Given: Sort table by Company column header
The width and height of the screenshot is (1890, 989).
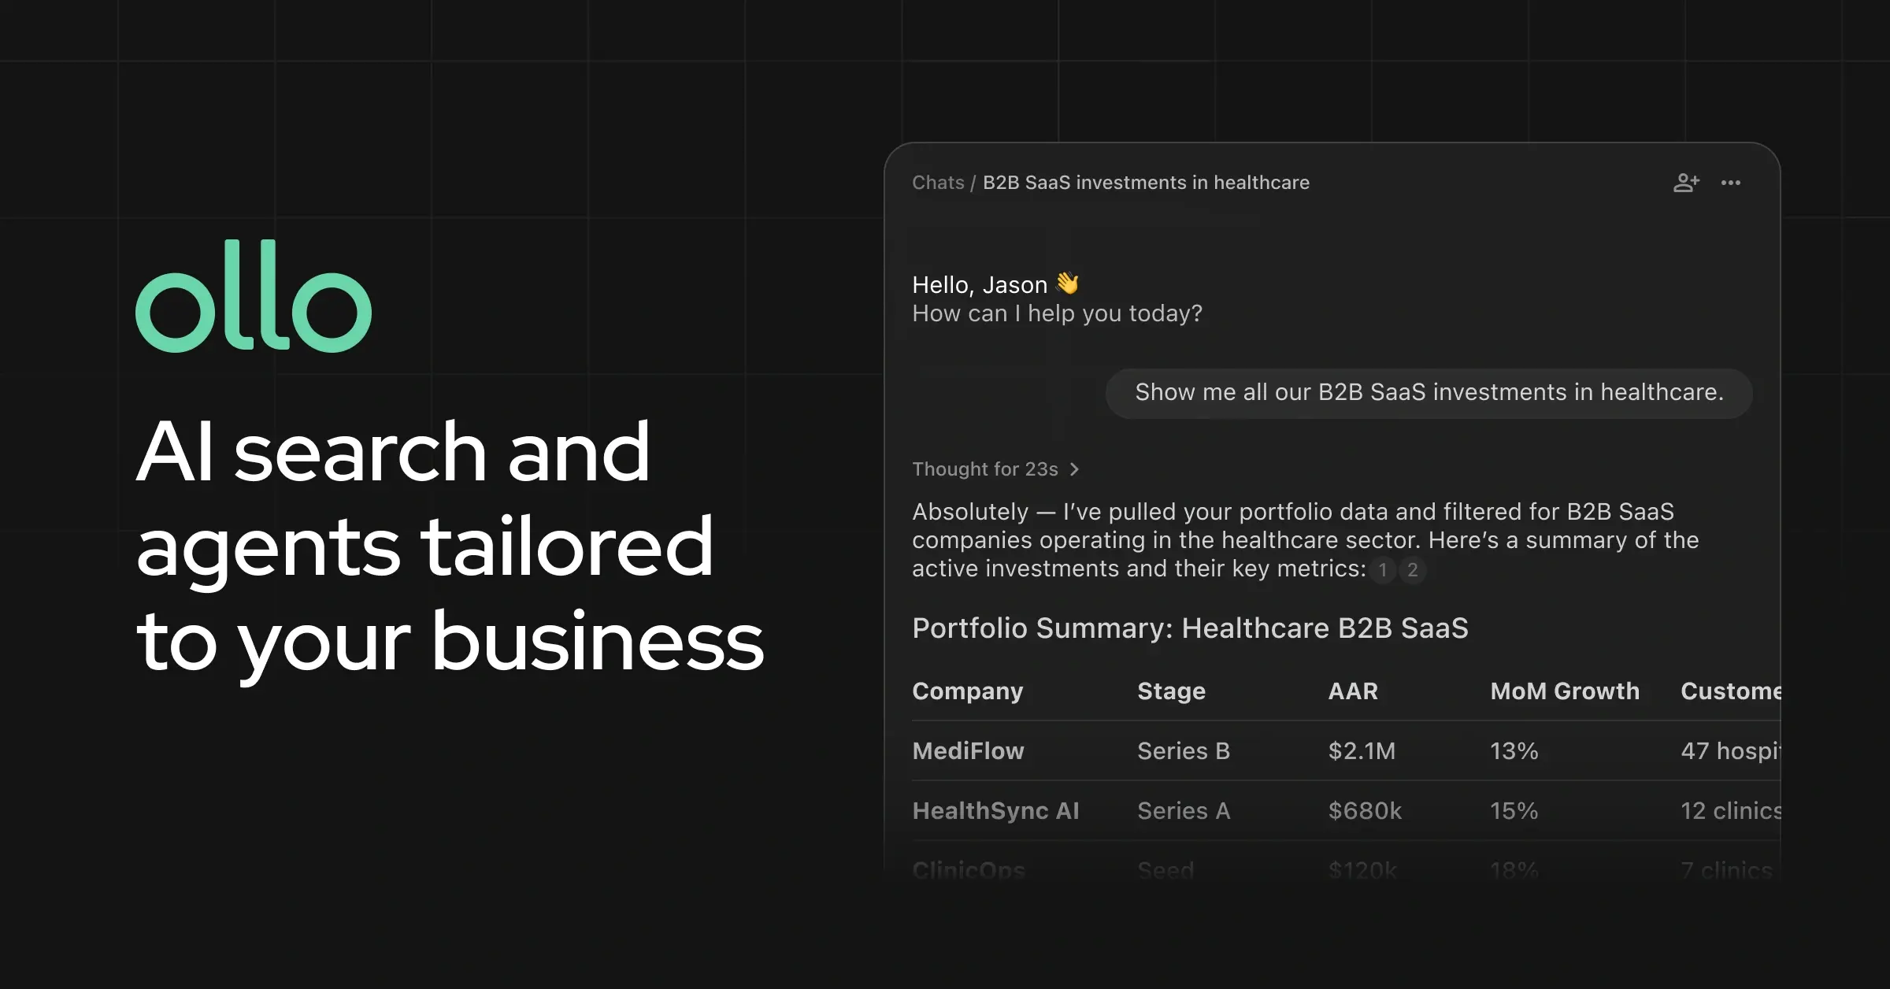Looking at the screenshot, I should 968,691.
